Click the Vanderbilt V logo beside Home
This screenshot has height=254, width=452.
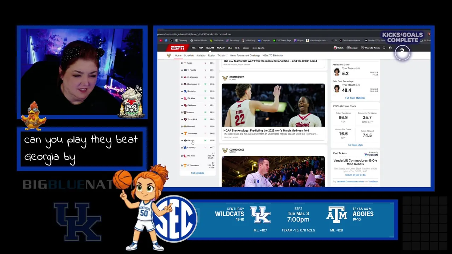[169, 55]
